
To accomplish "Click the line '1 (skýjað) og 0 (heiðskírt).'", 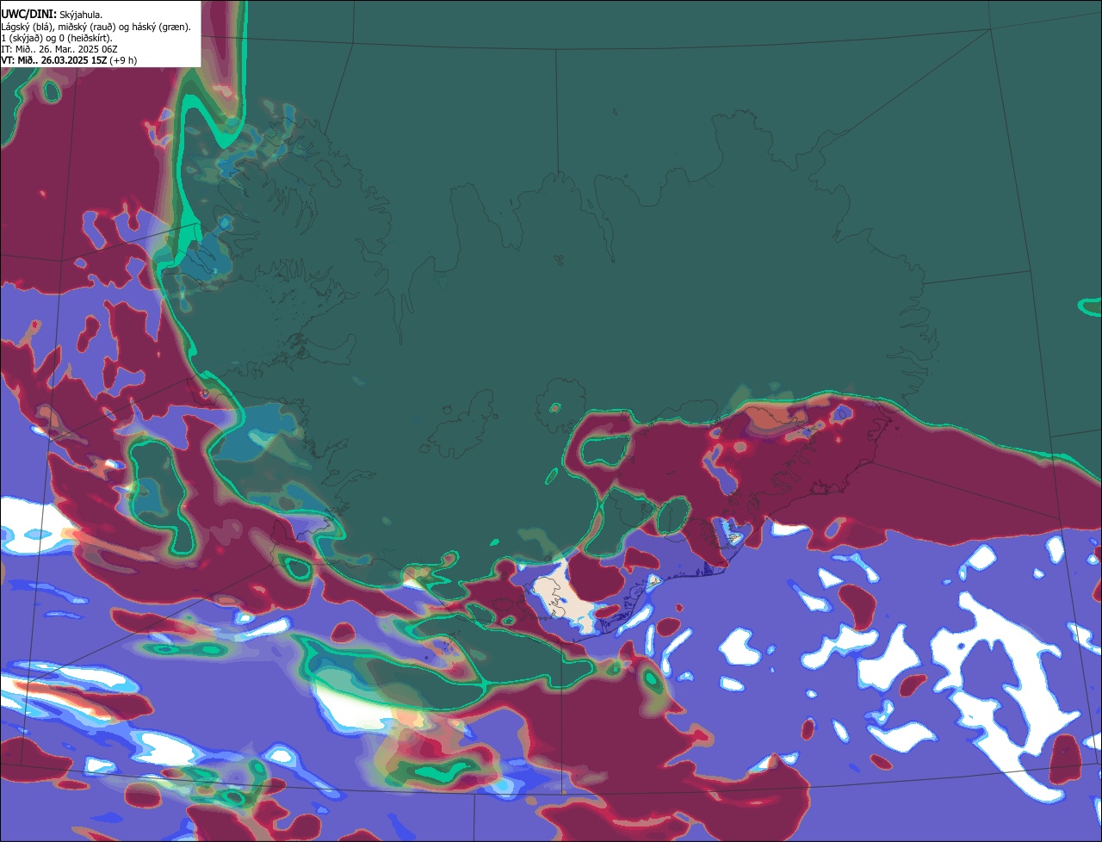I will pos(57,38).
